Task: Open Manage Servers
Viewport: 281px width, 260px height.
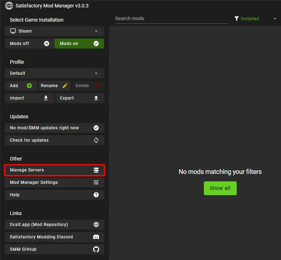Action: 55,170
